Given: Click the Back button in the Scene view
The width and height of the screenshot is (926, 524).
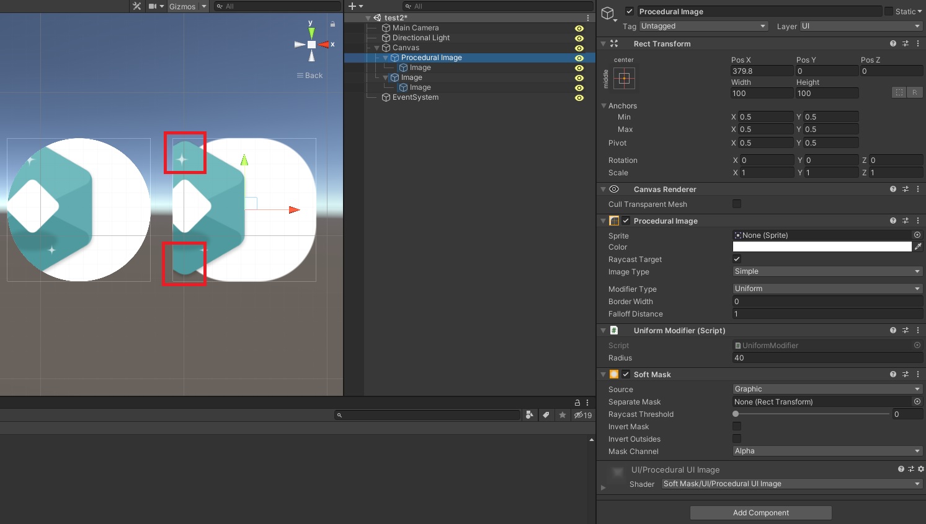Looking at the screenshot, I should (x=309, y=75).
